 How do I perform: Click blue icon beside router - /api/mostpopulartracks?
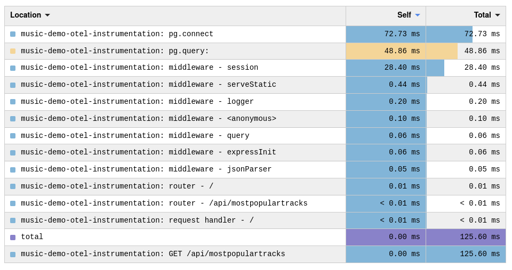tap(13, 204)
